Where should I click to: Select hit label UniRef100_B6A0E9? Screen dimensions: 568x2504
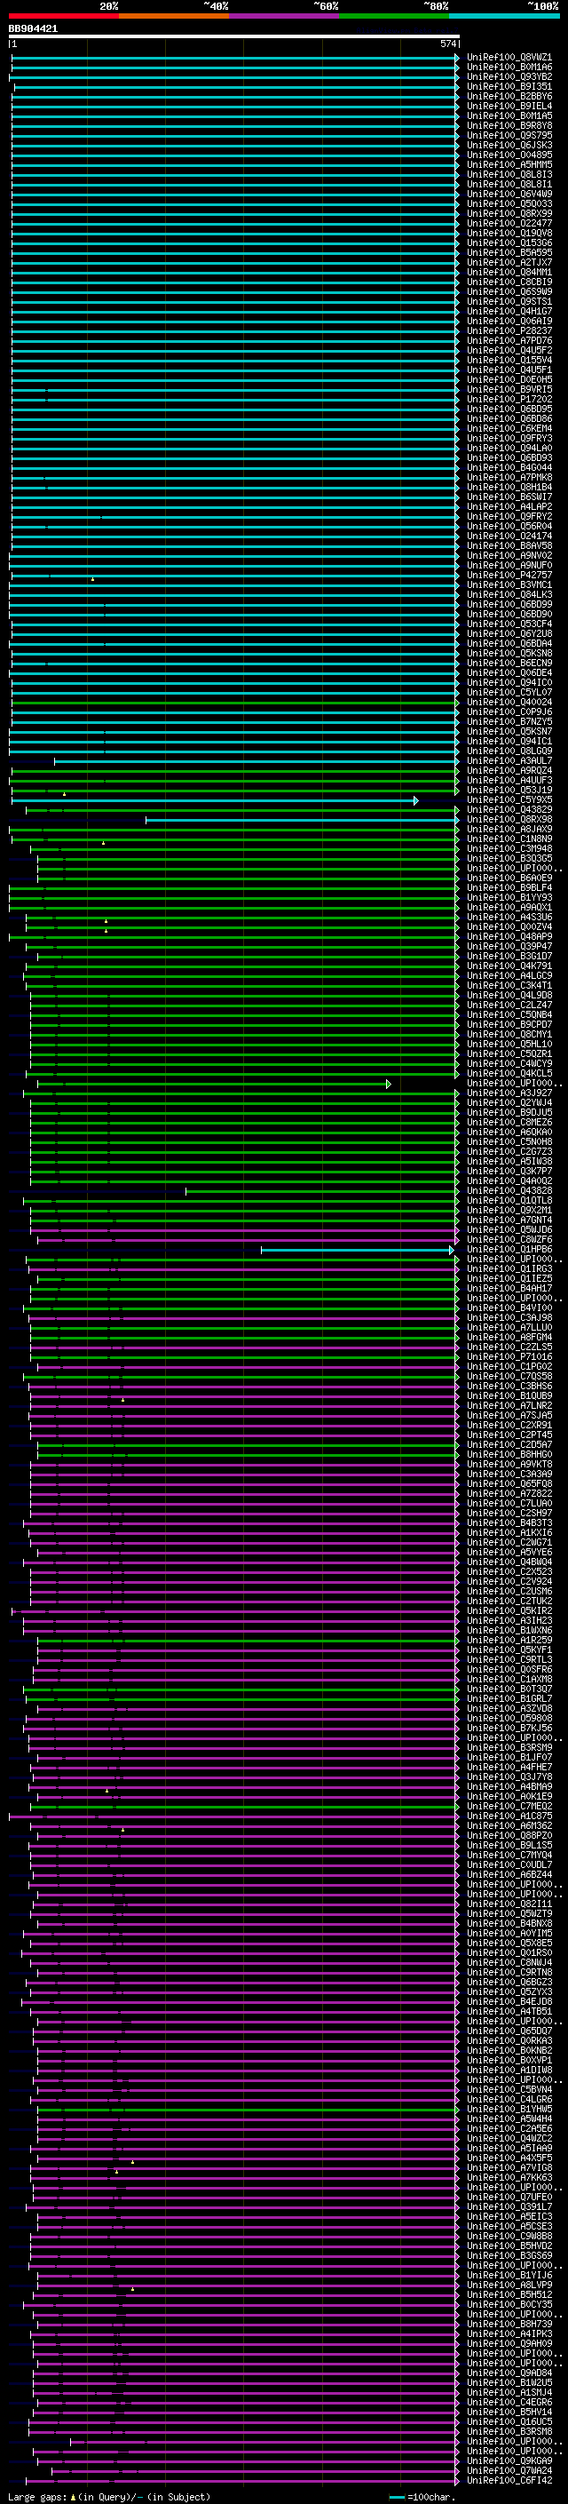point(509,878)
